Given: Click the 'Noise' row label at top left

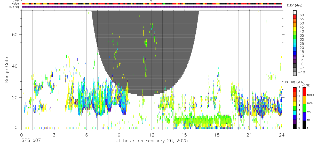Looking at the screenshot, I should [x=15, y=4].
